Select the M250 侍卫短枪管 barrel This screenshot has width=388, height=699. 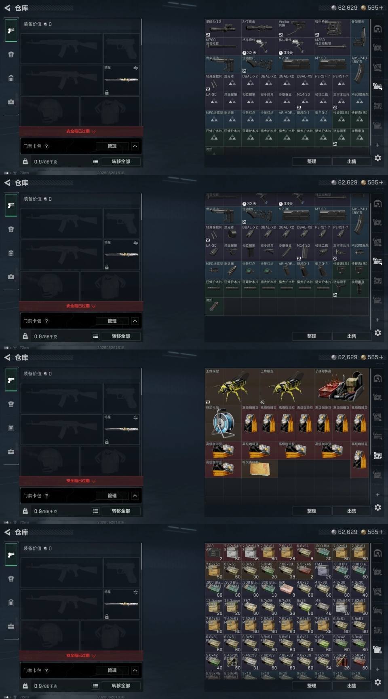[x=332, y=46]
